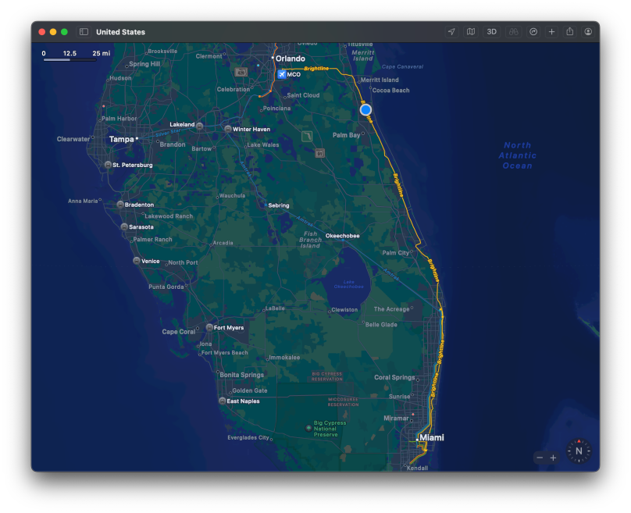The width and height of the screenshot is (631, 513).
Task: Click the Okeechobee town label
Action: [x=343, y=236]
